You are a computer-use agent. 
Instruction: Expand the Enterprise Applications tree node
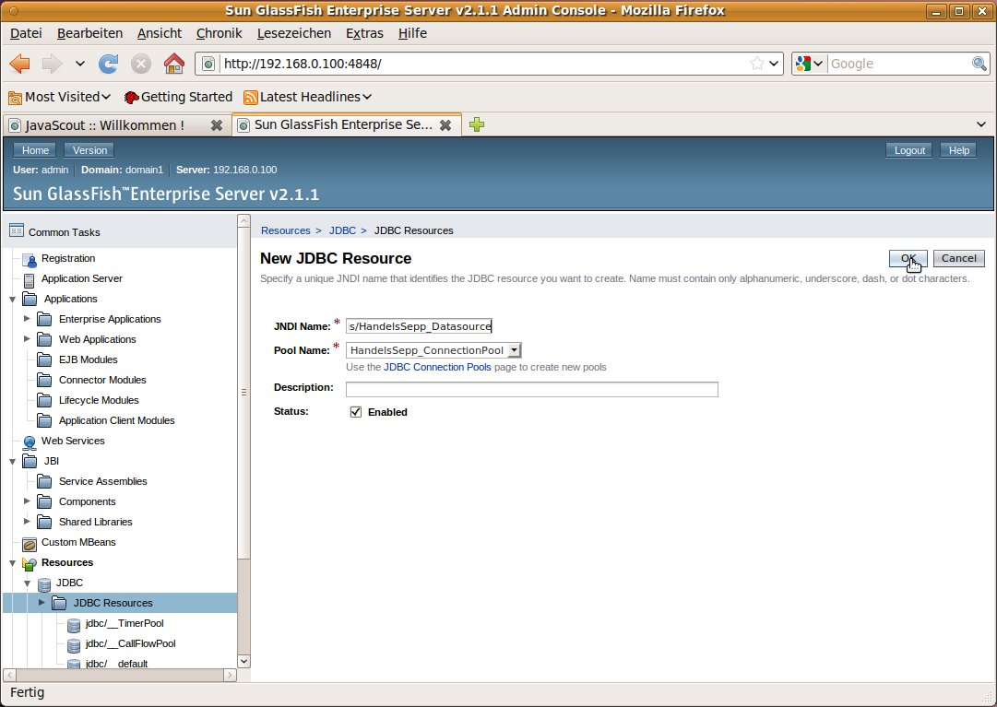27,319
